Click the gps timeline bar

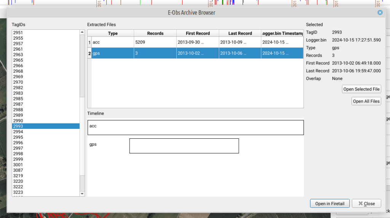point(184,146)
